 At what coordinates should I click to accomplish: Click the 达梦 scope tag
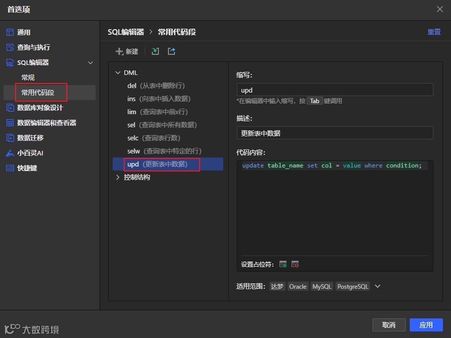click(277, 287)
